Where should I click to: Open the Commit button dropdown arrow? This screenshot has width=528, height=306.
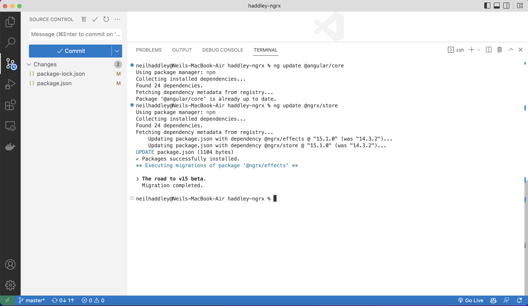[x=117, y=51]
